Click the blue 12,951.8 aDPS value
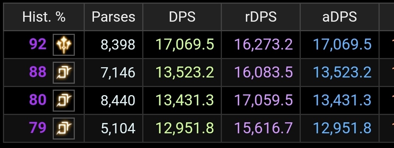Screen dimensions: 394x148 tap(342, 128)
